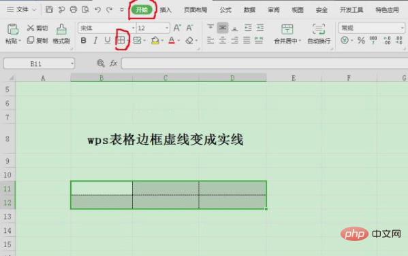Toggle Italic formatting
This screenshot has width=408, height=256.
tap(95, 41)
